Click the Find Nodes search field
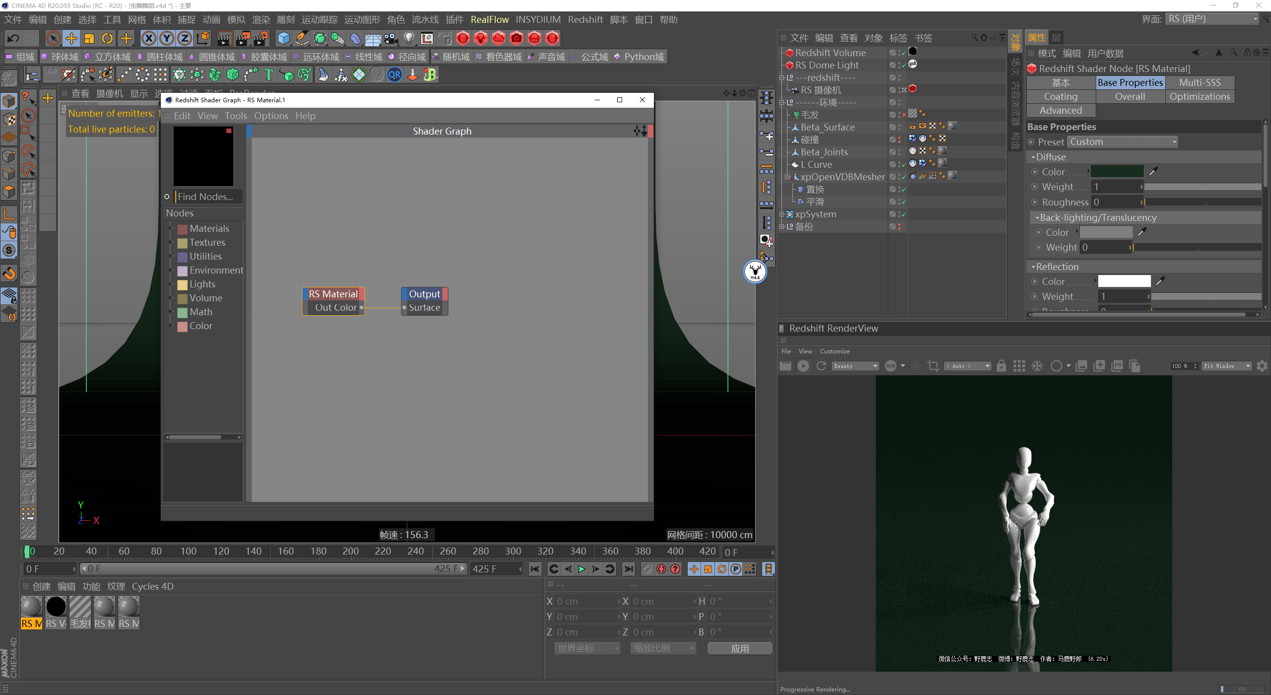This screenshot has height=695, width=1271. [x=208, y=197]
